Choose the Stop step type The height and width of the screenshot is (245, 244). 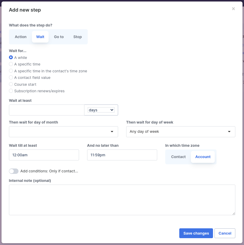pos(78,37)
